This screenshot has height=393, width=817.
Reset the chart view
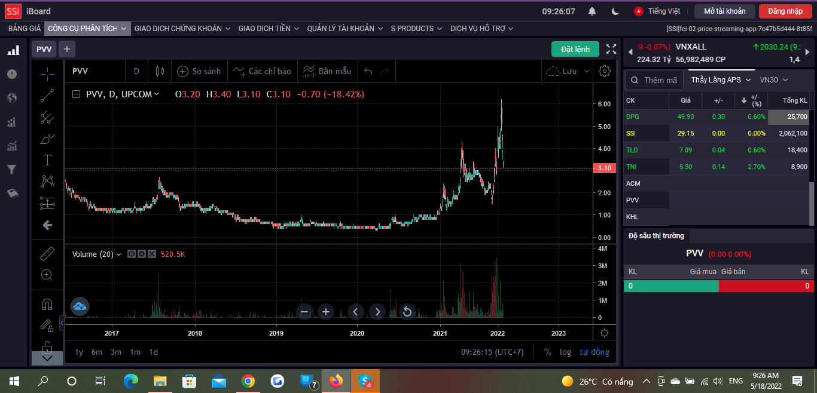coord(407,311)
